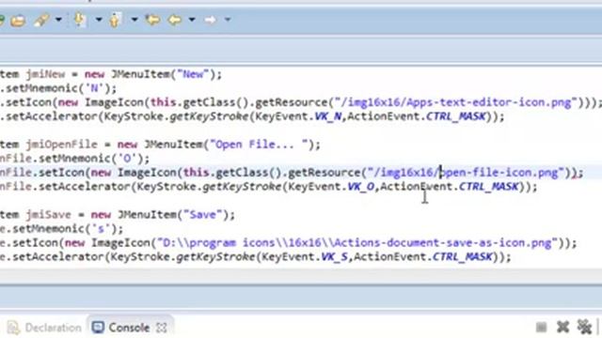Open the dropdown next to Search icon
The image size is (602, 338).
click(x=58, y=19)
